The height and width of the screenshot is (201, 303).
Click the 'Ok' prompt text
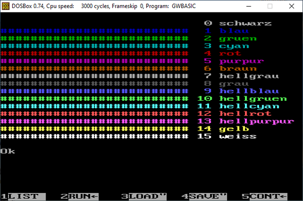[8, 151]
